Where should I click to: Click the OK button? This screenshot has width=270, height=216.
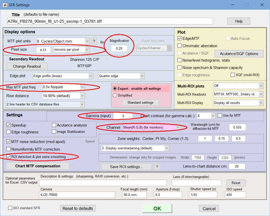157,209
